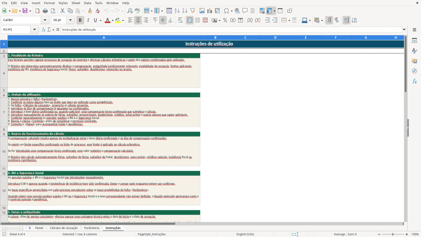This screenshot has width=421, height=237.
Task: Export directly as PDF
Action: [38, 11]
